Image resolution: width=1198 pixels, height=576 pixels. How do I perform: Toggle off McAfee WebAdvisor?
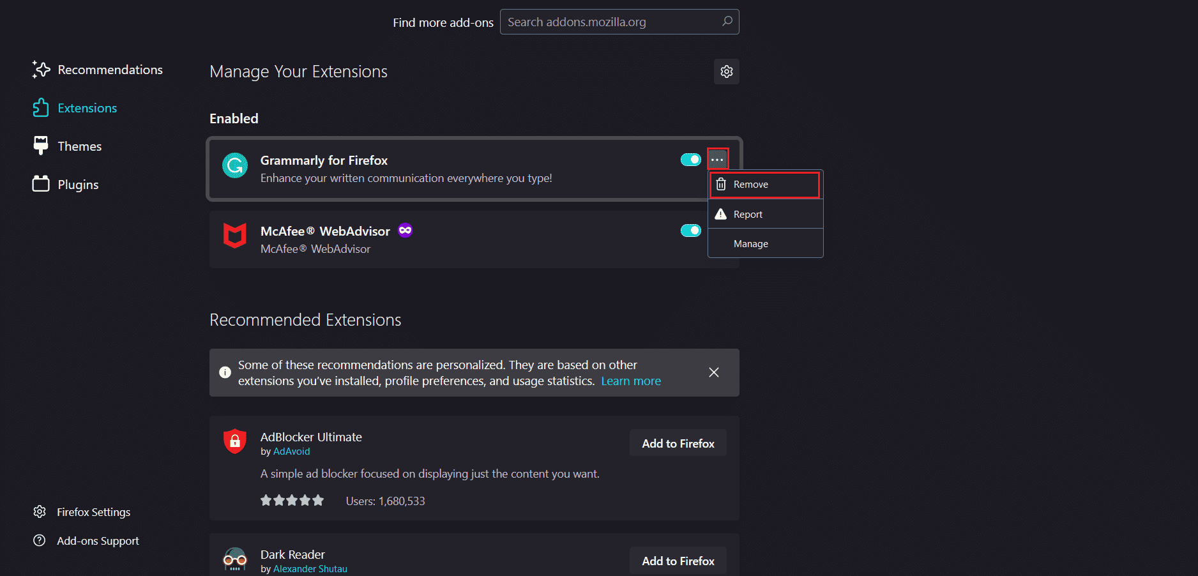coord(691,231)
